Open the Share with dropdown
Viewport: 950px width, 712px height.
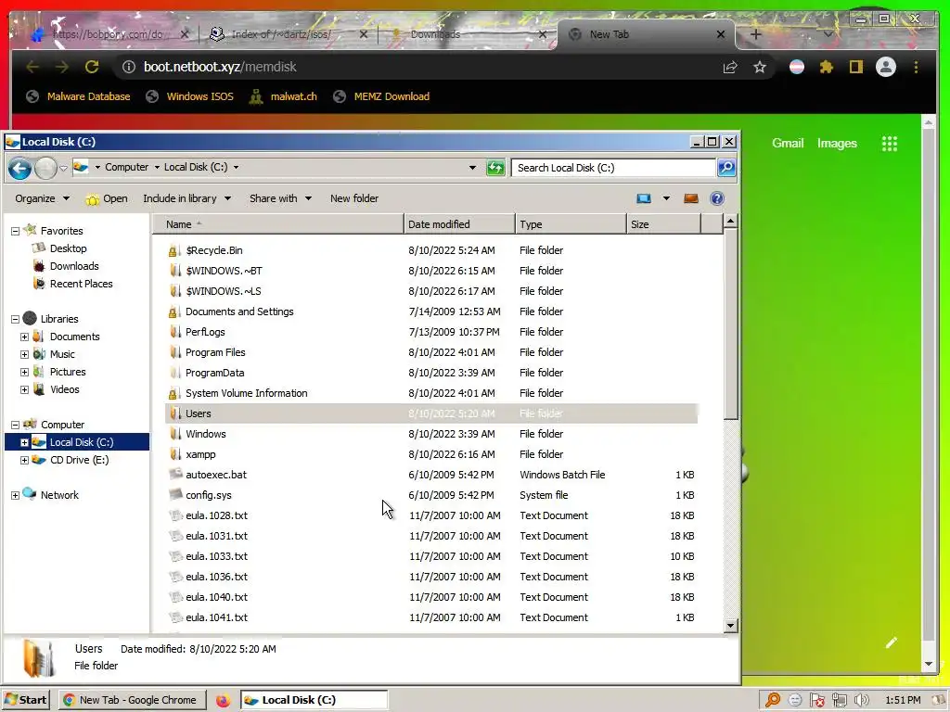click(x=280, y=198)
